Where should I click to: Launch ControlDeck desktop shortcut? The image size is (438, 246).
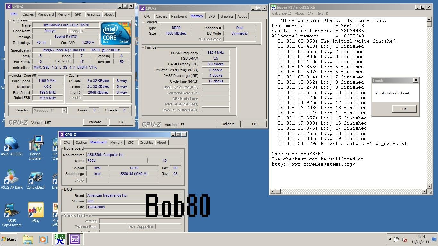(x=36, y=180)
